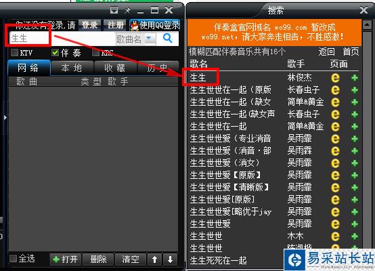The width and height of the screenshot is (375, 271).
Task: Add 木木's 生生世世 using plus icon
Action: [x=355, y=236]
